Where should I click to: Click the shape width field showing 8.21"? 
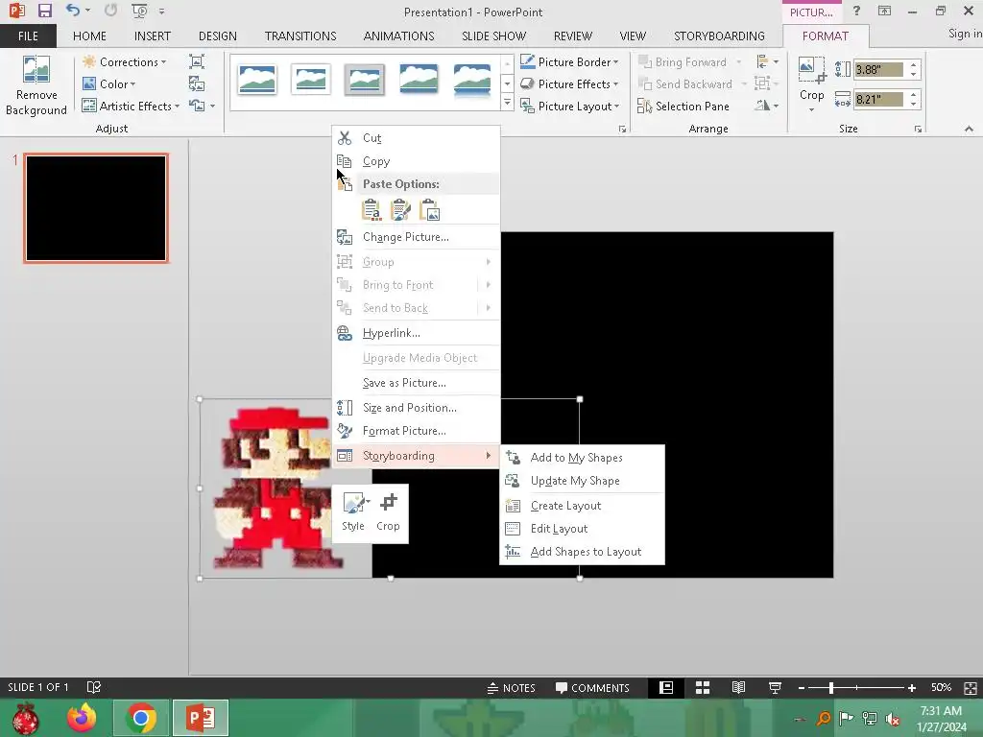pyautogui.click(x=879, y=99)
